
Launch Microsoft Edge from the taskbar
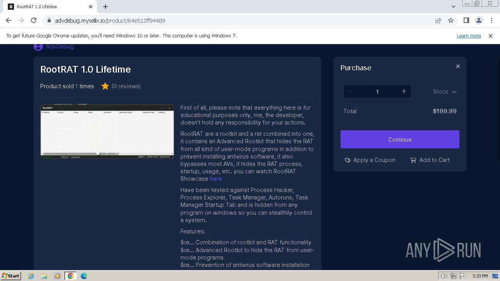click(84, 276)
